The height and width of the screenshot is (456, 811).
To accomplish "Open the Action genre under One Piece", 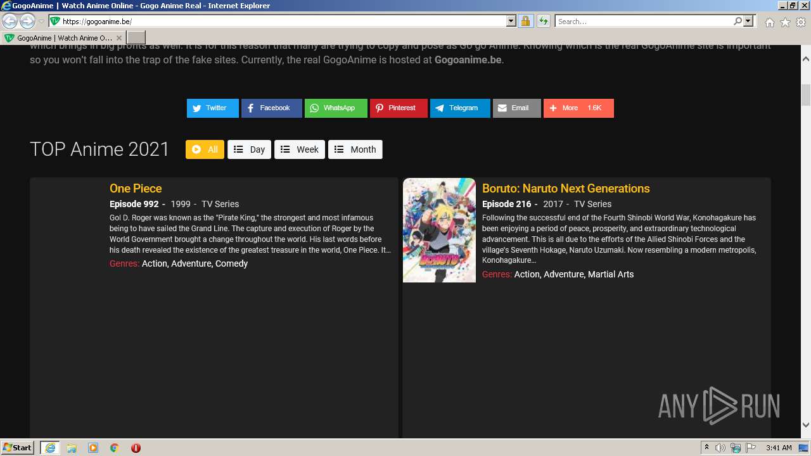I will pyautogui.click(x=154, y=263).
